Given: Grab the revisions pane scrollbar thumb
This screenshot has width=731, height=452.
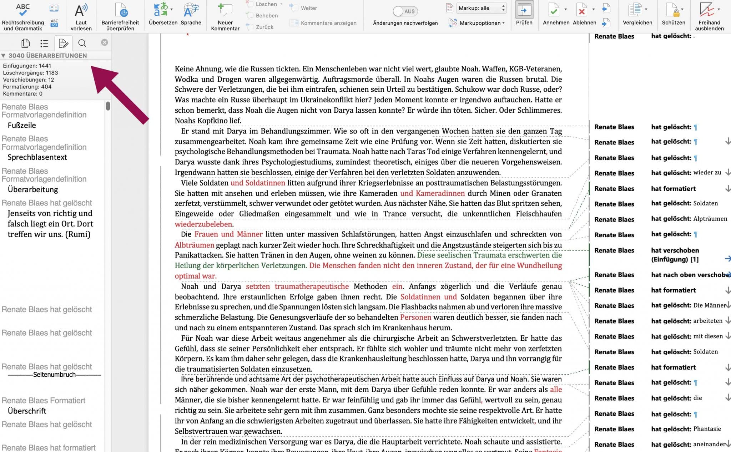Looking at the screenshot, I should (108, 106).
